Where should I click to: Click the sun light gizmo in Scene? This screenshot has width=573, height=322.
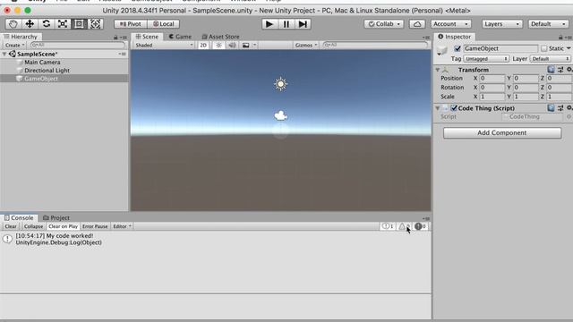(x=280, y=84)
